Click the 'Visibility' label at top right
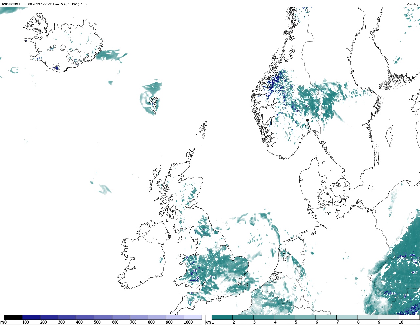The height and width of the screenshot is (325, 420). pos(412,4)
